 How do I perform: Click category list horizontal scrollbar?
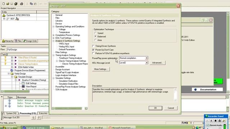click(69, 108)
